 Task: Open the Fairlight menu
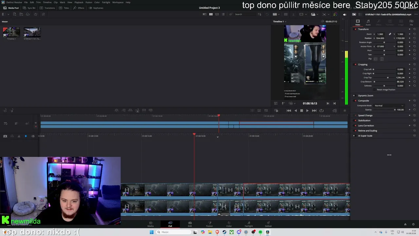pyautogui.click(x=106, y=2)
